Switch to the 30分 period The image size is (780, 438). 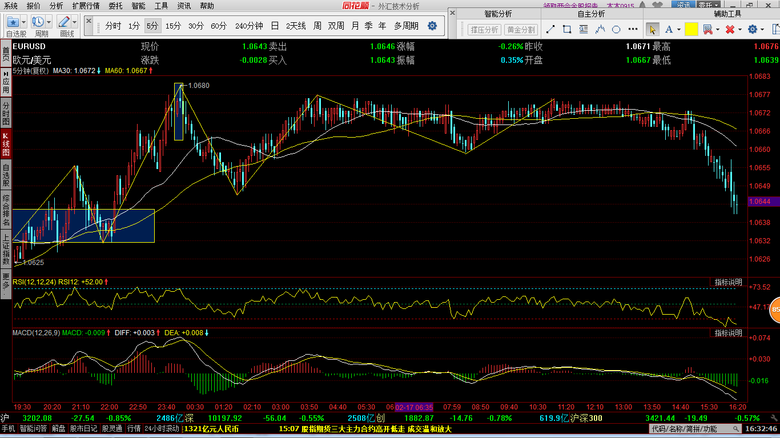click(196, 26)
